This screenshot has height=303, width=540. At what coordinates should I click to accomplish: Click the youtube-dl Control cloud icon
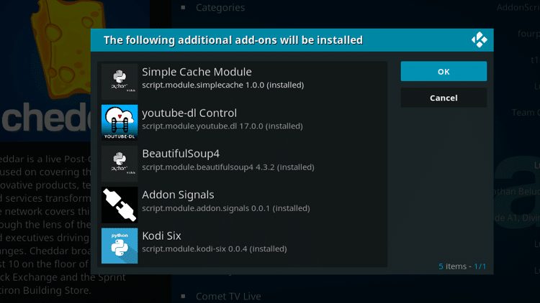120,122
